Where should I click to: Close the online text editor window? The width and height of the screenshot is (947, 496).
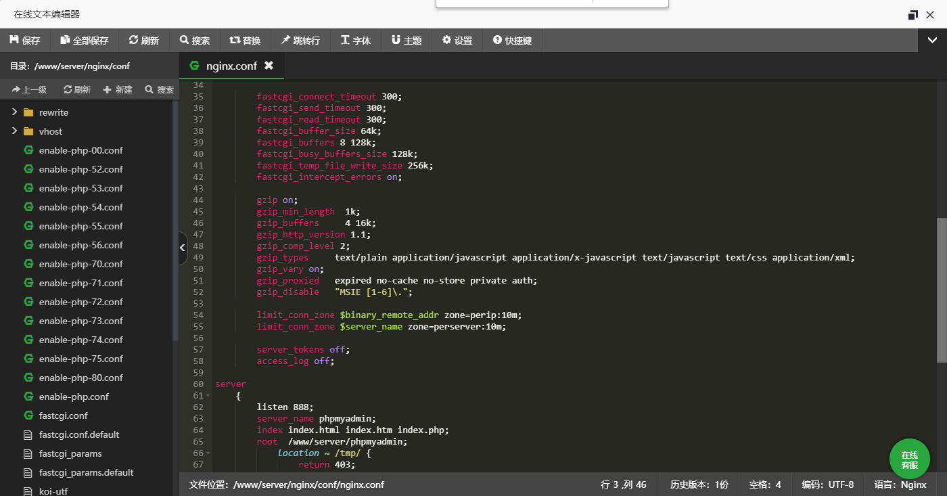click(x=931, y=14)
